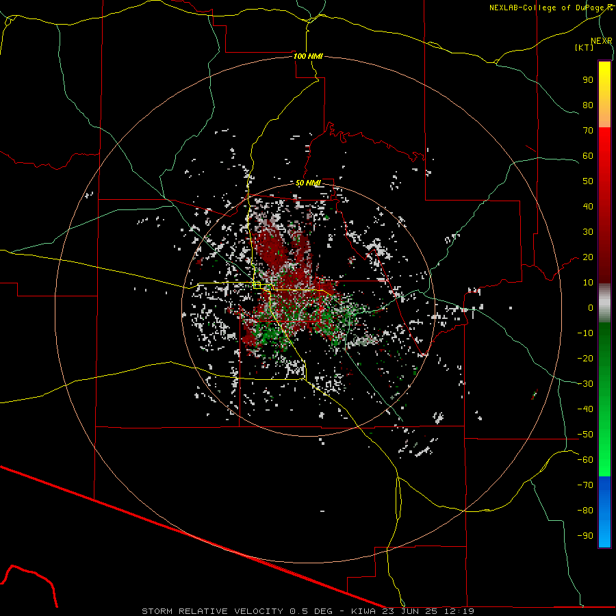This screenshot has height=616, width=616.
Task: Click the 40 value on the velocity scale
Action: pyautogui.click(x=588, y=206)
